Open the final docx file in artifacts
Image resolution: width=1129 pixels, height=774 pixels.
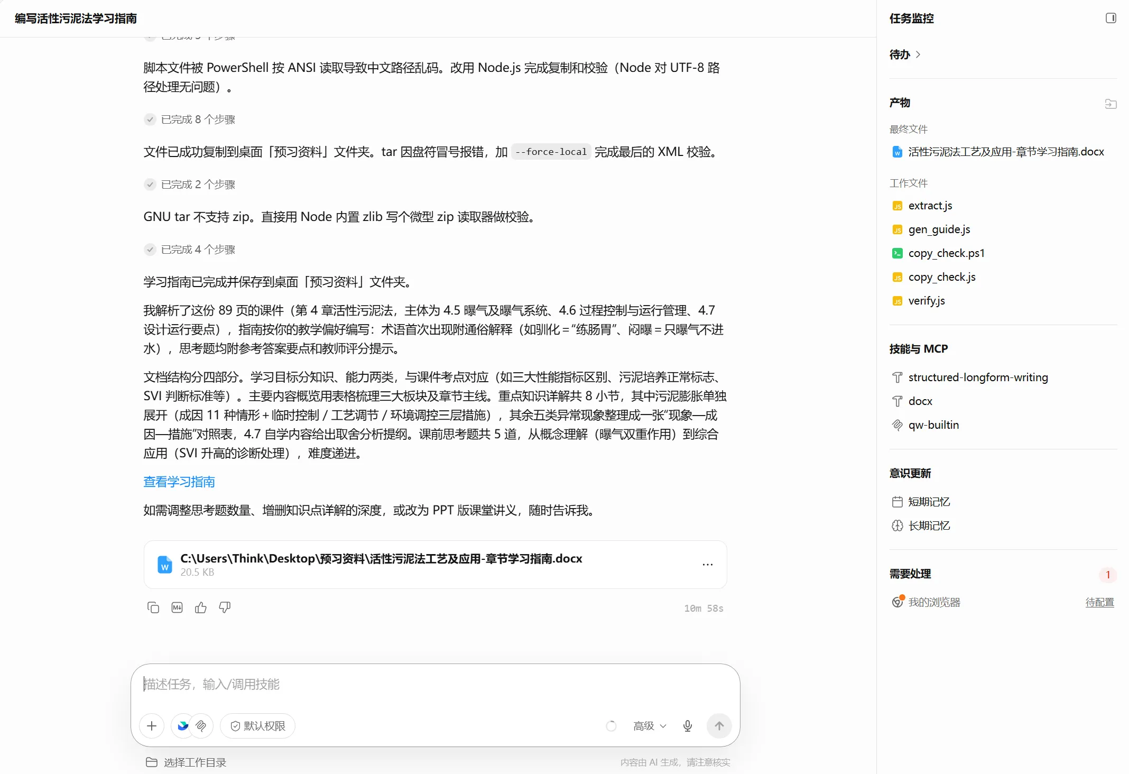pos(998,152)
